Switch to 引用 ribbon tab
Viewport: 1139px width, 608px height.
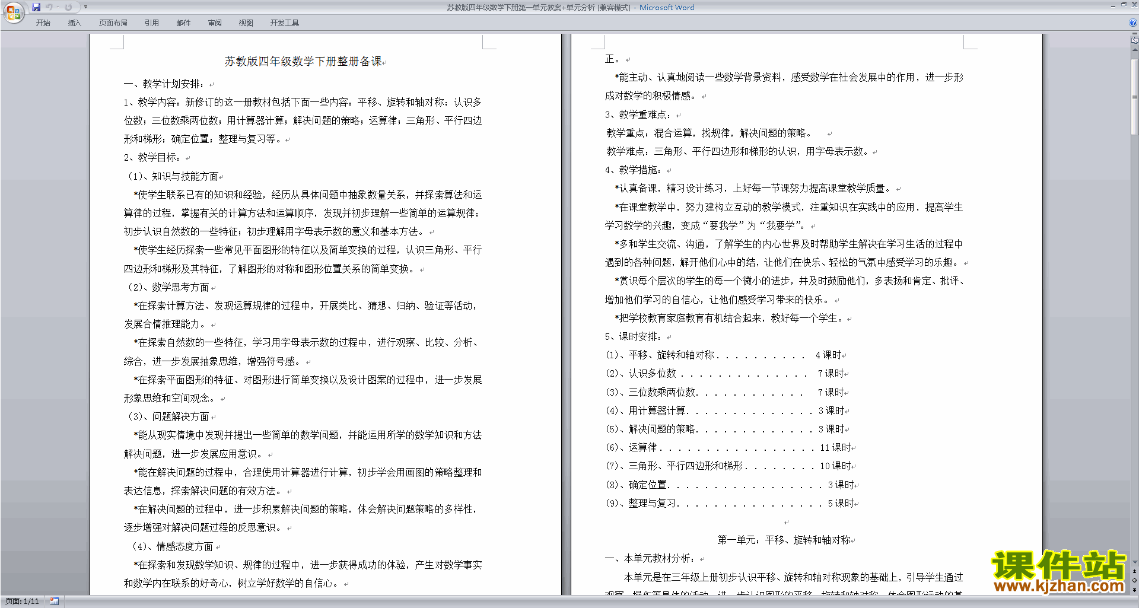152,23
